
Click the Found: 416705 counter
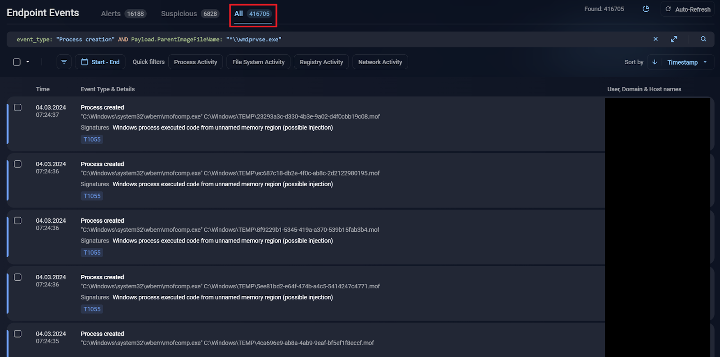click(x=604, y=9)
